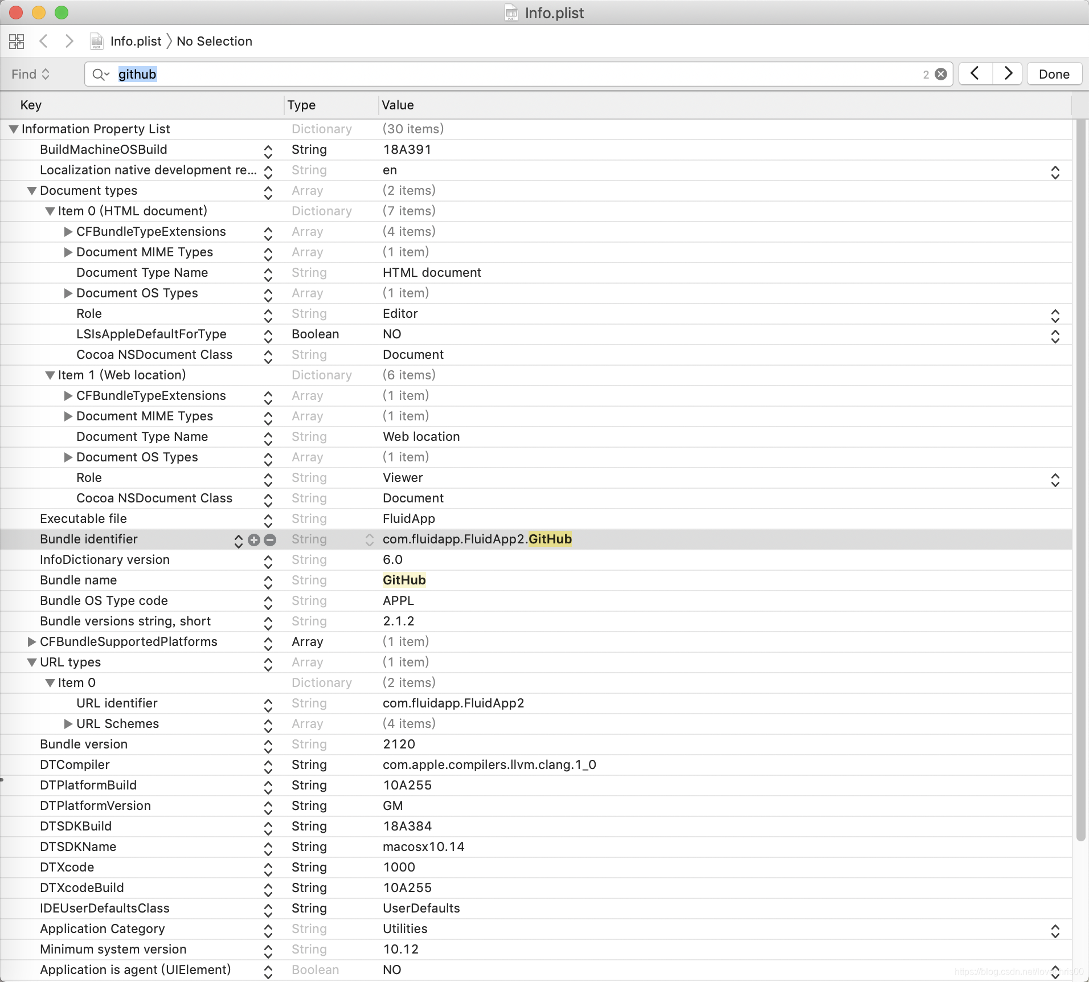Viewport: 1089px width, 982px height.
Task: Select the DTPlatformVersion key
Action: 95,805
